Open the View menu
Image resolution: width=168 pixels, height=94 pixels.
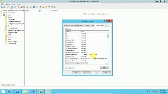coord(13,4)
